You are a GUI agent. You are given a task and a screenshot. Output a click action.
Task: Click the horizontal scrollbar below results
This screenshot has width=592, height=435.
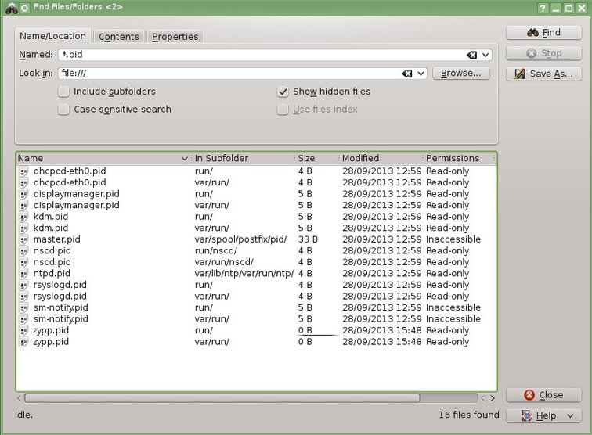click(x=219, y=398)
